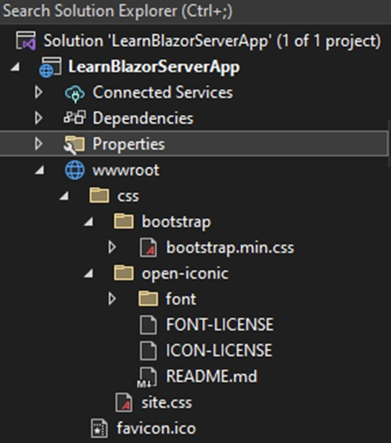Click the bootstrap.min.css file icon
The width and height of the screenshot is (391, 443).
pyautogui.click(x=148, y=247)
